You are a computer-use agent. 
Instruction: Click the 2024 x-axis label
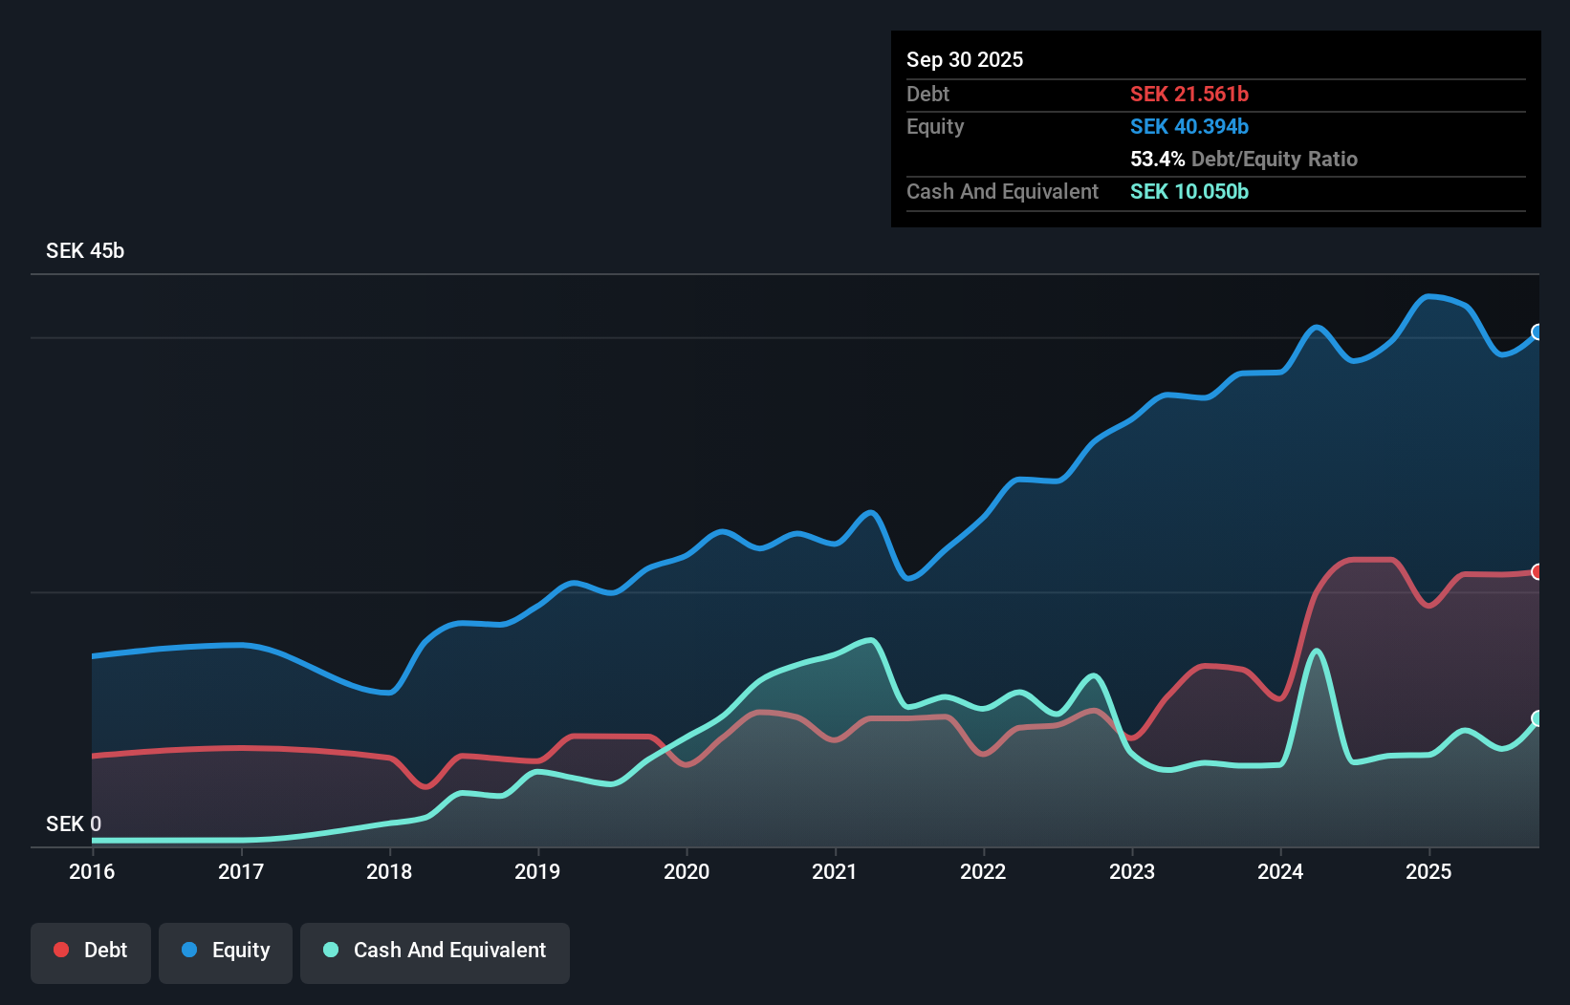(x=1280, y=871)
